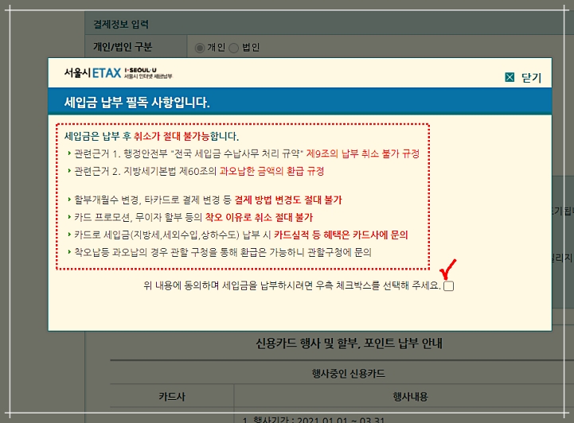Click the red text 과오납한 금액의 환급 규정
This screenshot has height=423, width=574.
click(272, 171)
